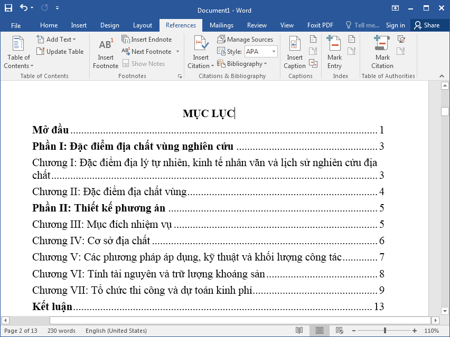Screen dimensions: 450x337
Task: Select the Insert Footnote tool
Action: [x=105, y=52]
